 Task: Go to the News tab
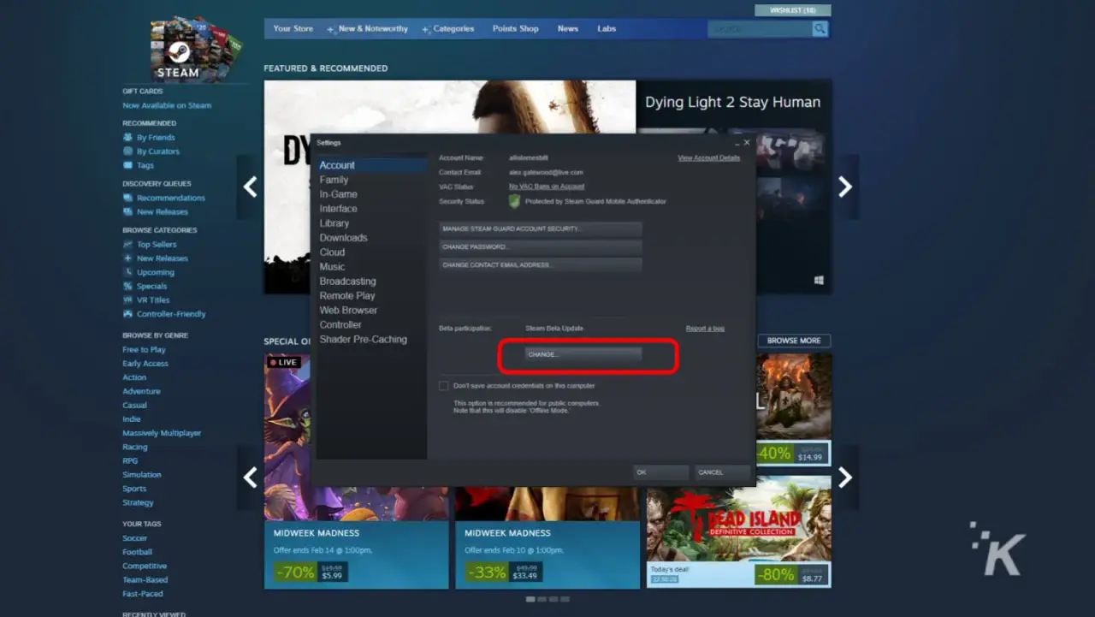pos(568,28)
